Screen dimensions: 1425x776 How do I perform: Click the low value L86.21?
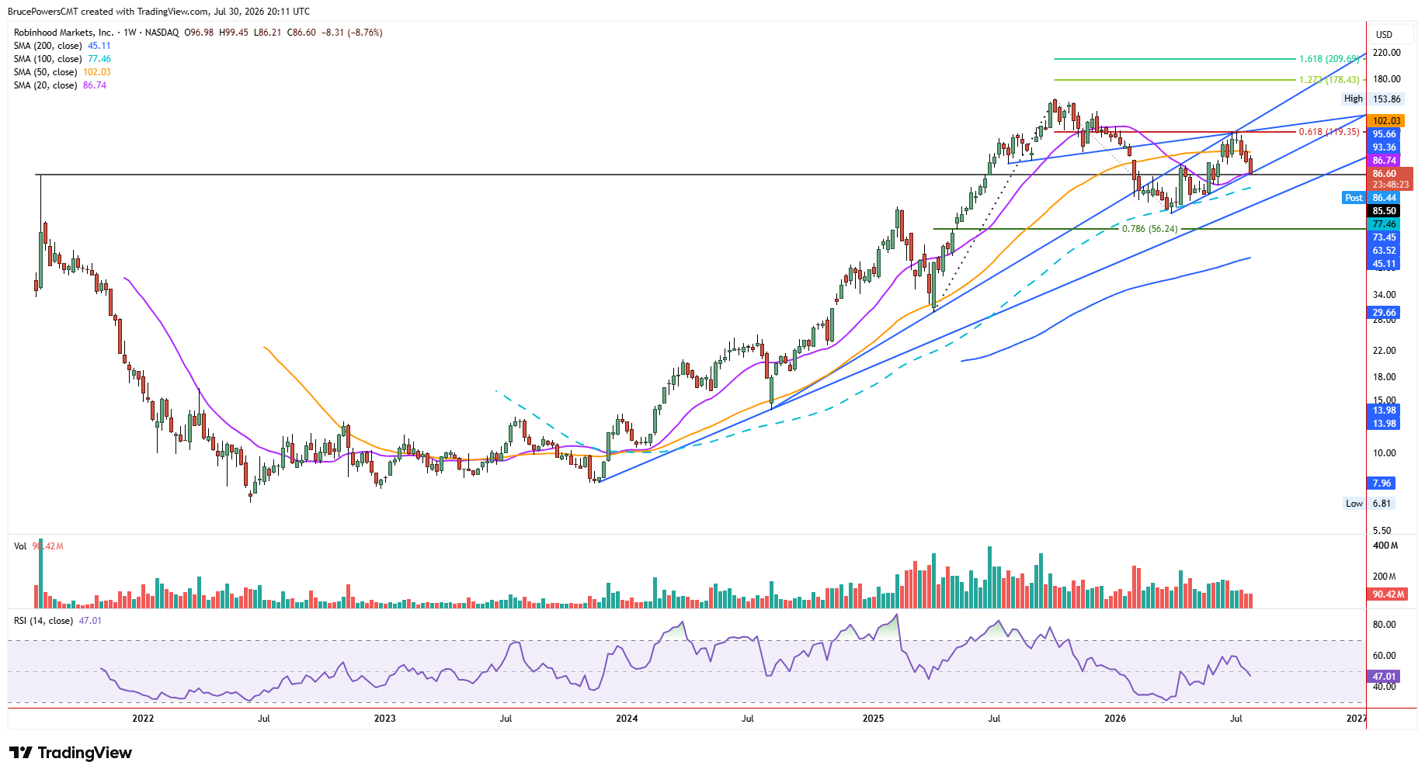(x=268, y=33)
